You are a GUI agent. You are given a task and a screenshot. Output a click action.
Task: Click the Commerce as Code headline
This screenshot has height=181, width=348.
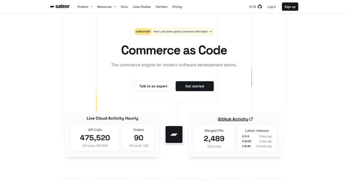click(174, 50)
